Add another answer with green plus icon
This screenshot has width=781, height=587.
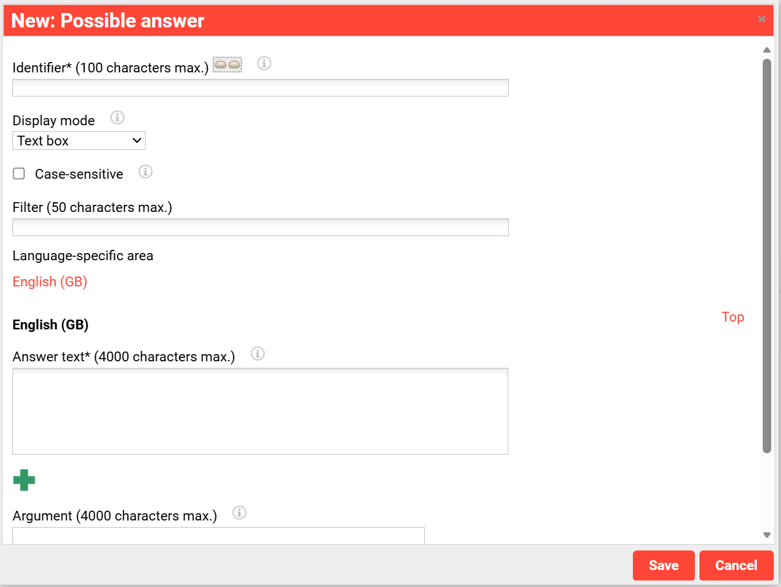24,480
